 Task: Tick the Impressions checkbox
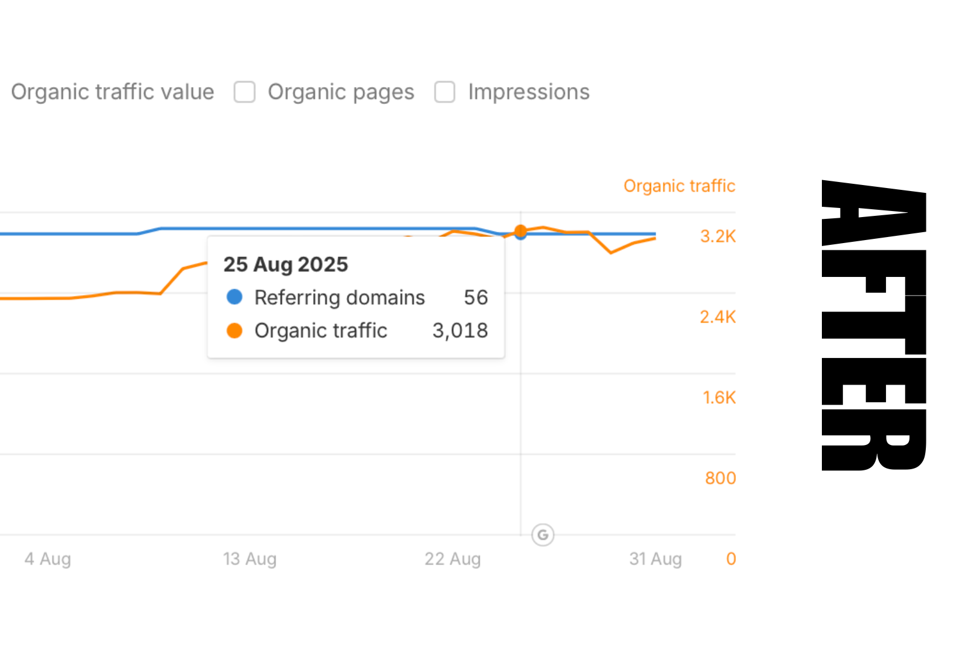[445, 93]
